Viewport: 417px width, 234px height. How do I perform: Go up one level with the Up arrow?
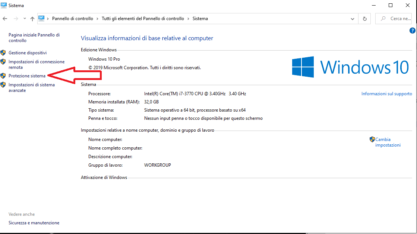pyautogui.click(x=32, y=19)
